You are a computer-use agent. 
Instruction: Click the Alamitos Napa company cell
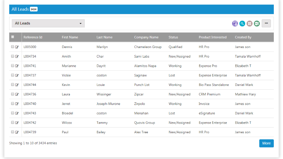pyautogui.click(x=145, y=66)
